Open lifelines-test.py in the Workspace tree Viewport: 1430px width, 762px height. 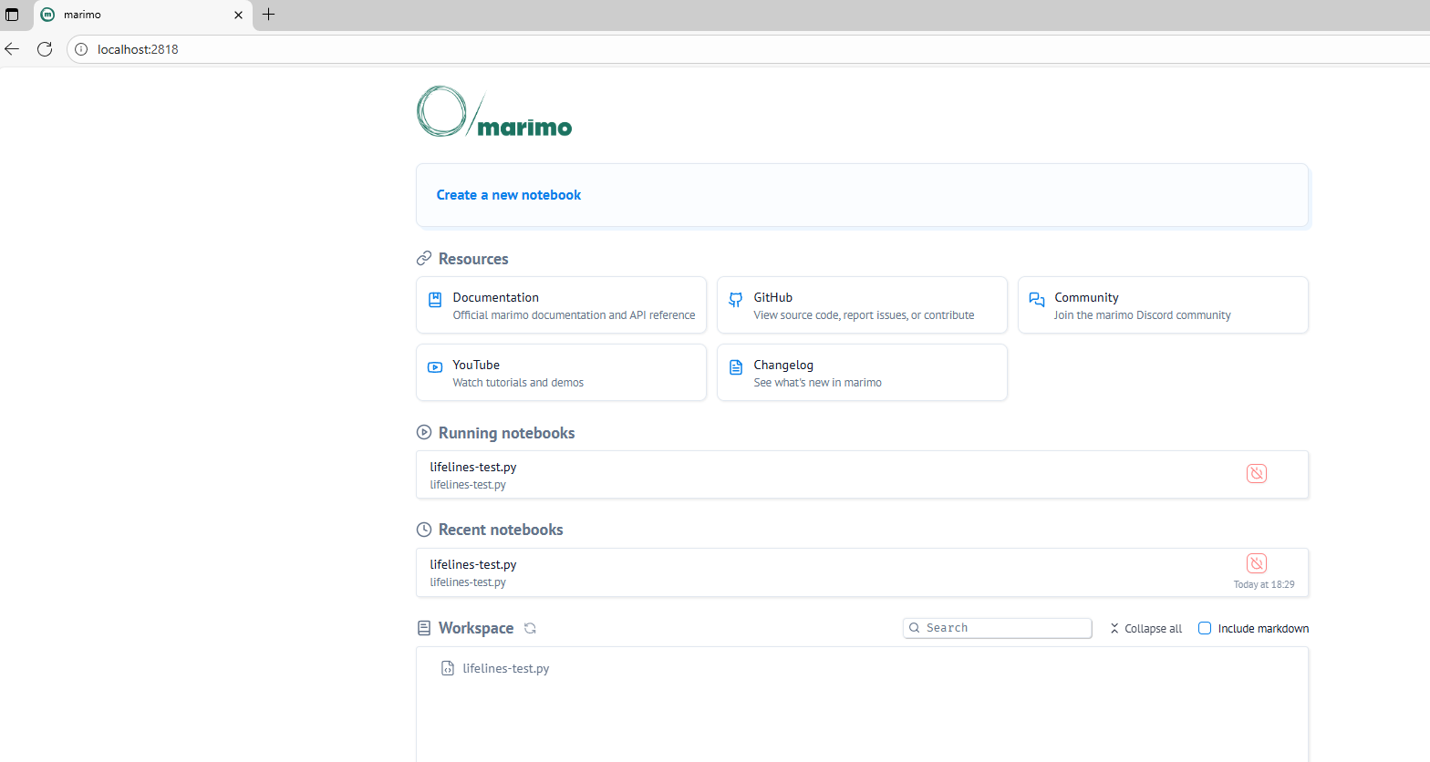pos(505,668)
